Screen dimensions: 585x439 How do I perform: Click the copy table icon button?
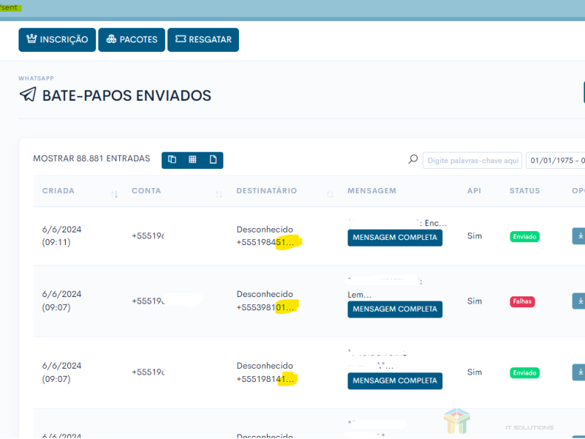pyautogui.click(x=172, y=160)
